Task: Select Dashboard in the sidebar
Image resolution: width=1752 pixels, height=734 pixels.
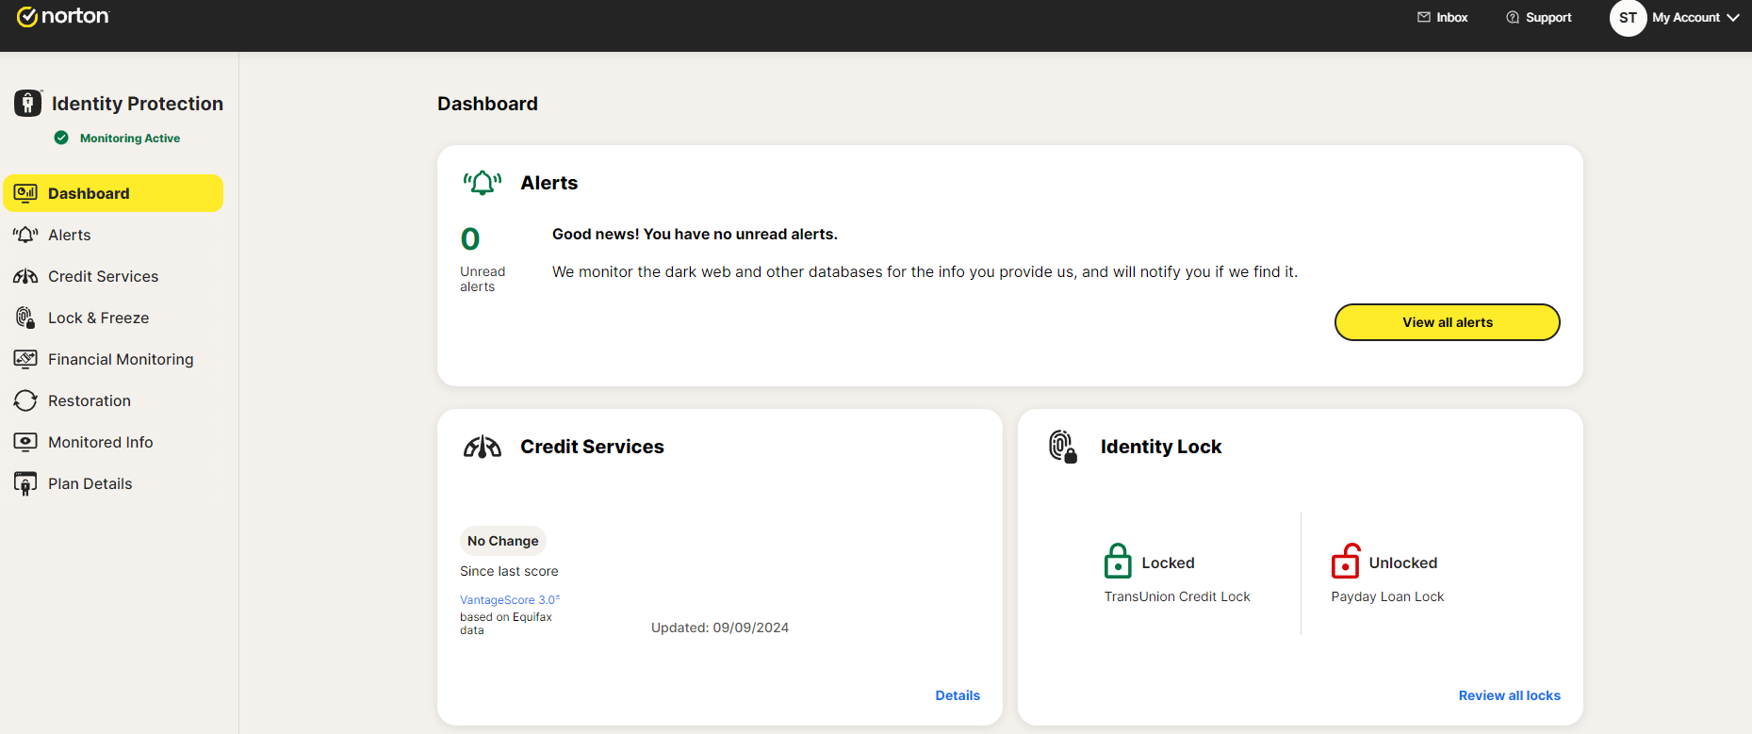Action: (x=113, y=193)
